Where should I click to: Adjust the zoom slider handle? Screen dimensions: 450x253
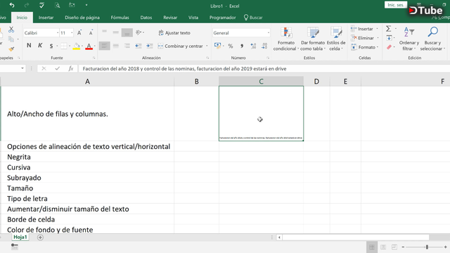427,247
